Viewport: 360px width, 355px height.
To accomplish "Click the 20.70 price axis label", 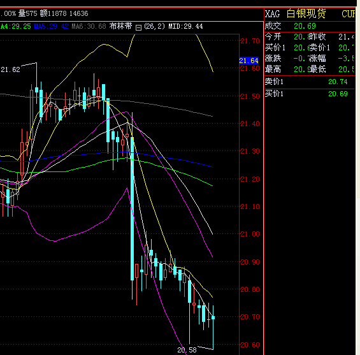I will pyautogui.click(x=250, y=317).
